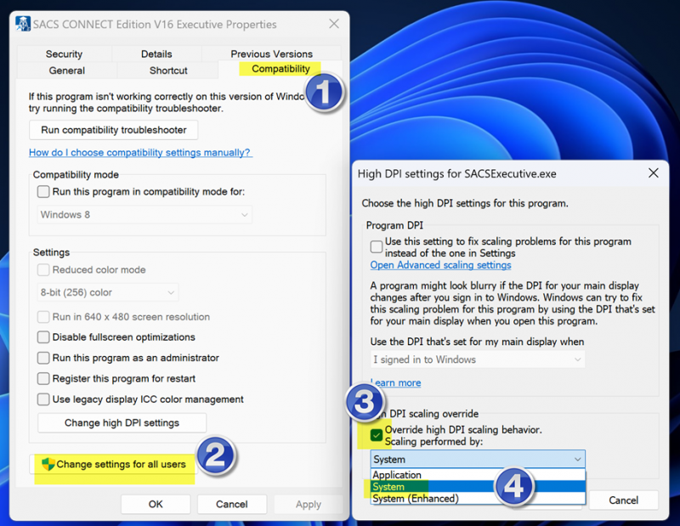Open Advanced scaling settings link
Screen dimensions: 680x526
440,265
